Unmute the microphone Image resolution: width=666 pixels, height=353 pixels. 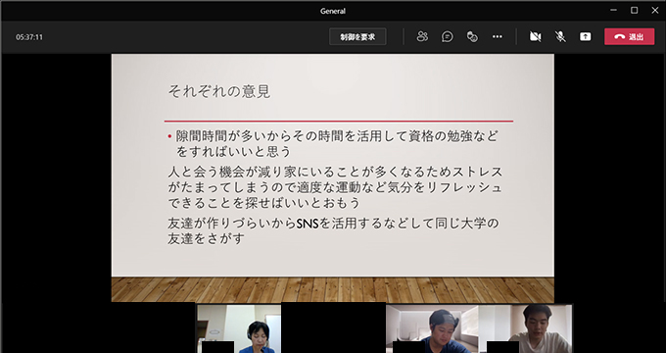click(x=560, y=37)
